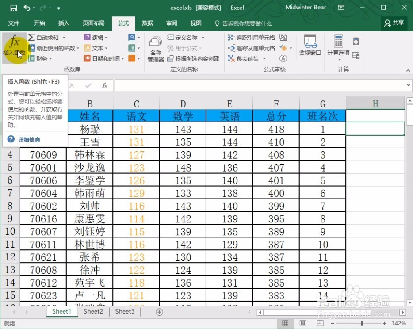
Task: Open the error checking dropdown arrow
Action: (x=291, y=48)
